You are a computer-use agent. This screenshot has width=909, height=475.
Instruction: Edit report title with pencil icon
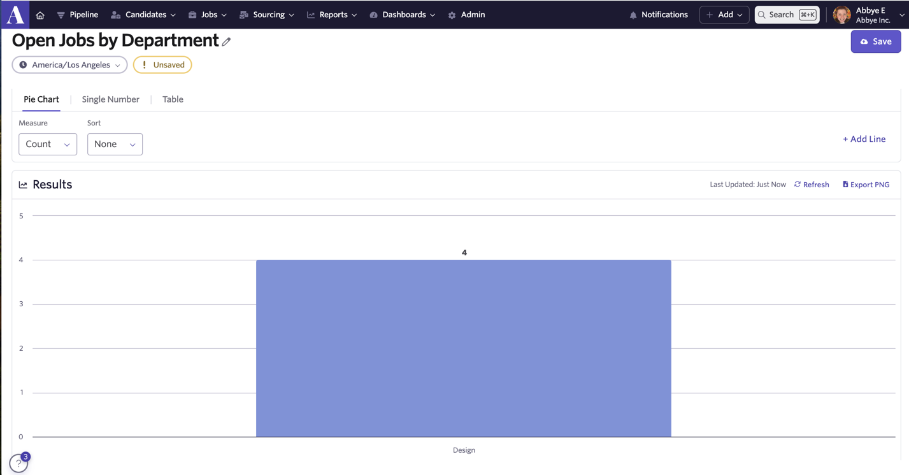(226, 41)
